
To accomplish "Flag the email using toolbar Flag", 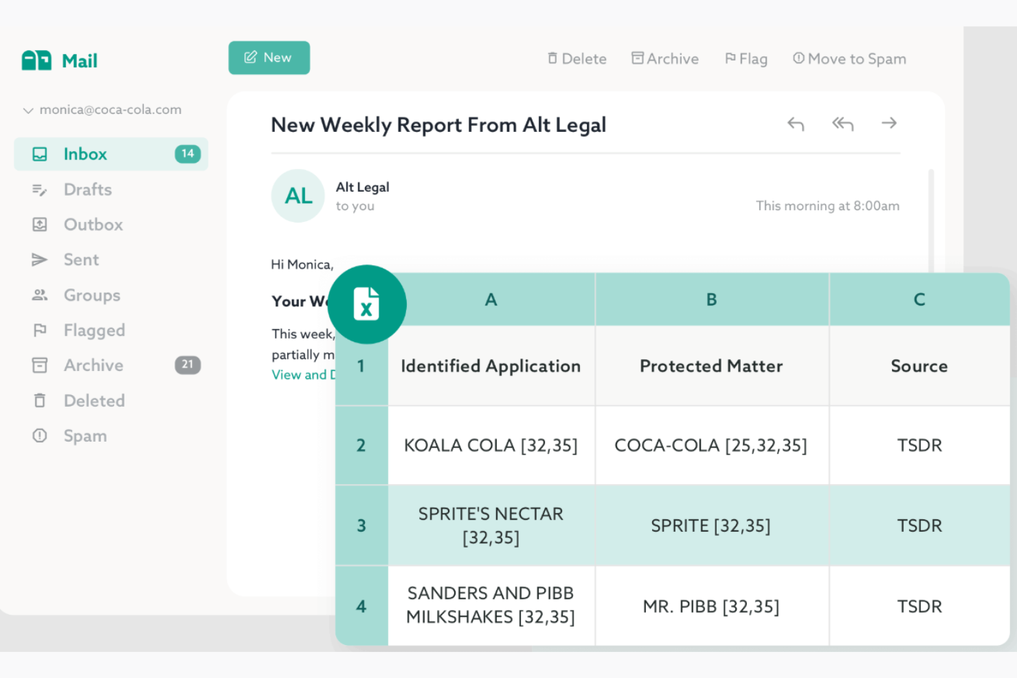I will click(x=746, y=59).
